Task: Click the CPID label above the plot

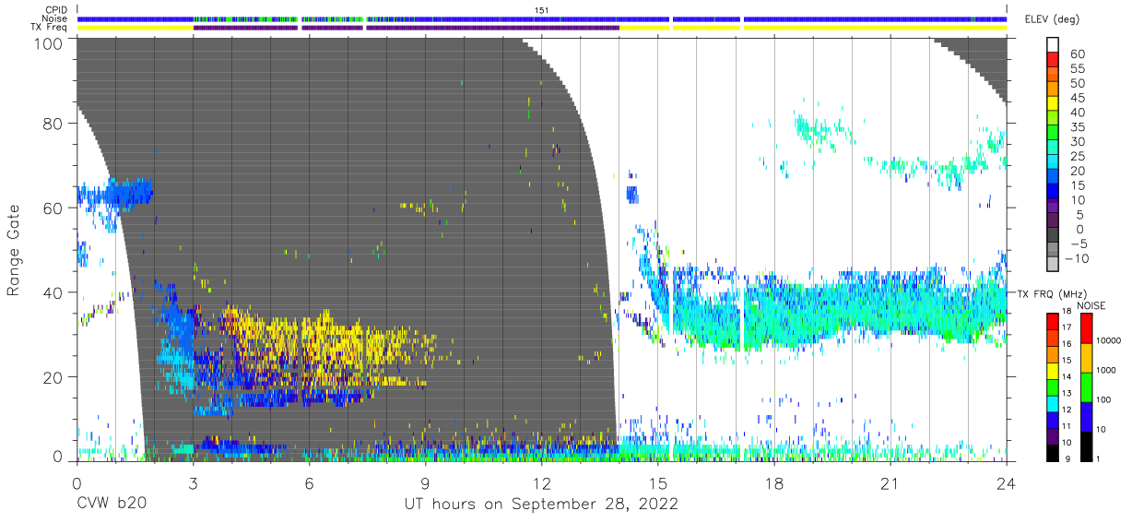Action: tap(57, 10)
